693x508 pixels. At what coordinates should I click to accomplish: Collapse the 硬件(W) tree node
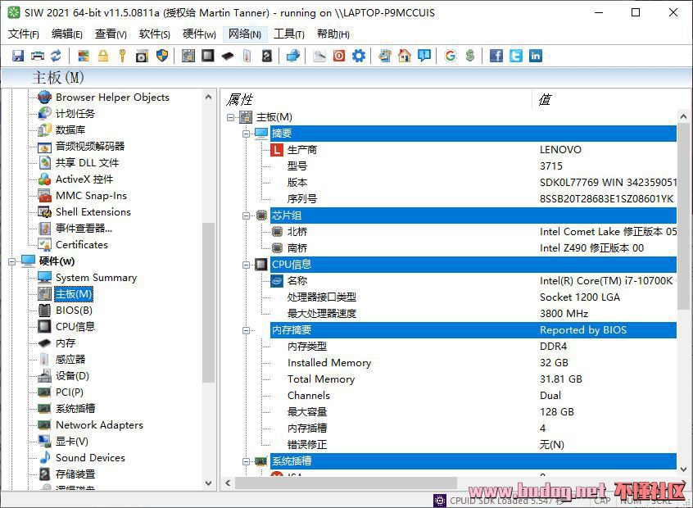tap(13, 261)
